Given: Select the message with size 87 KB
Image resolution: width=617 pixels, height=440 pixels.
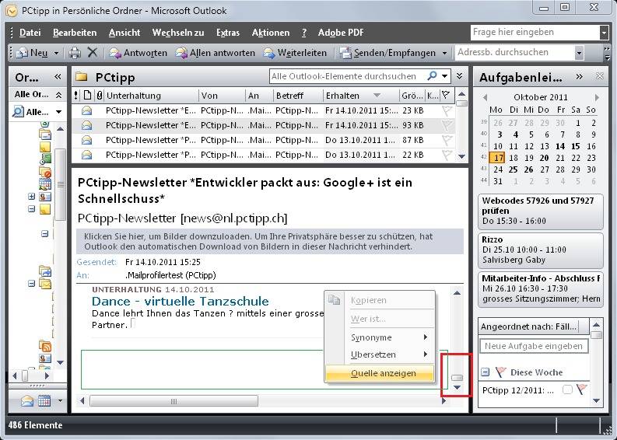Looking at the screenshot, I should click(x=263, y=141).
